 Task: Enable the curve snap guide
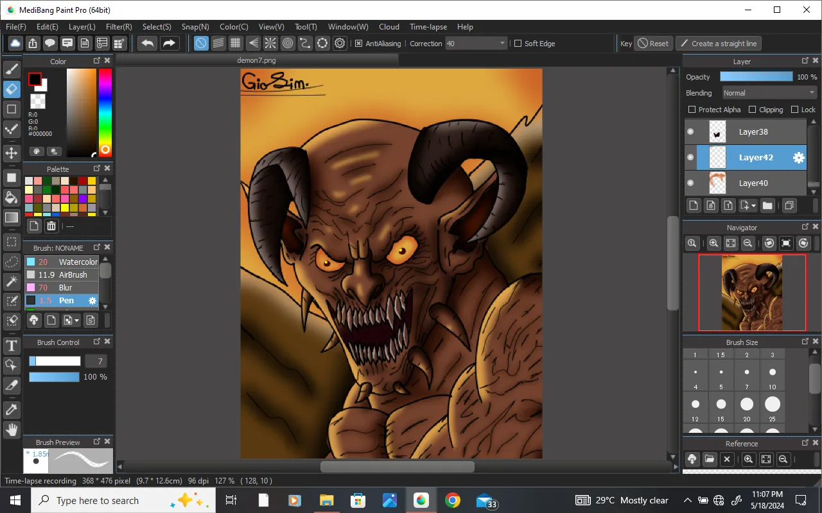point(305,43)
